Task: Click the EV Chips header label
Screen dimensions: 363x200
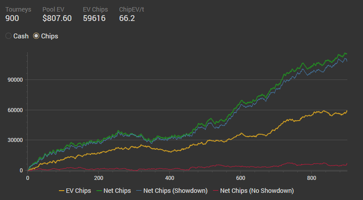Action: 95,9
